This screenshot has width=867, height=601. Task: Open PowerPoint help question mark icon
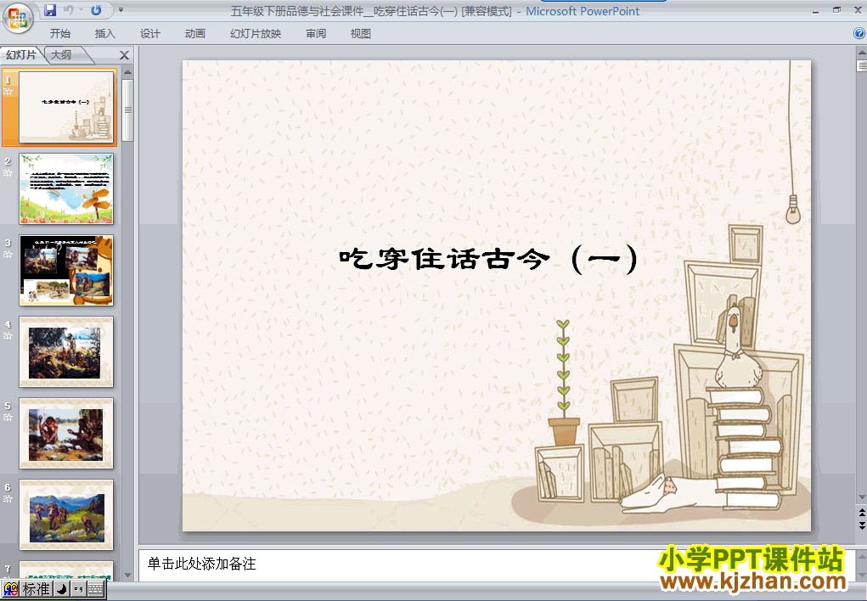click(859, 33)
